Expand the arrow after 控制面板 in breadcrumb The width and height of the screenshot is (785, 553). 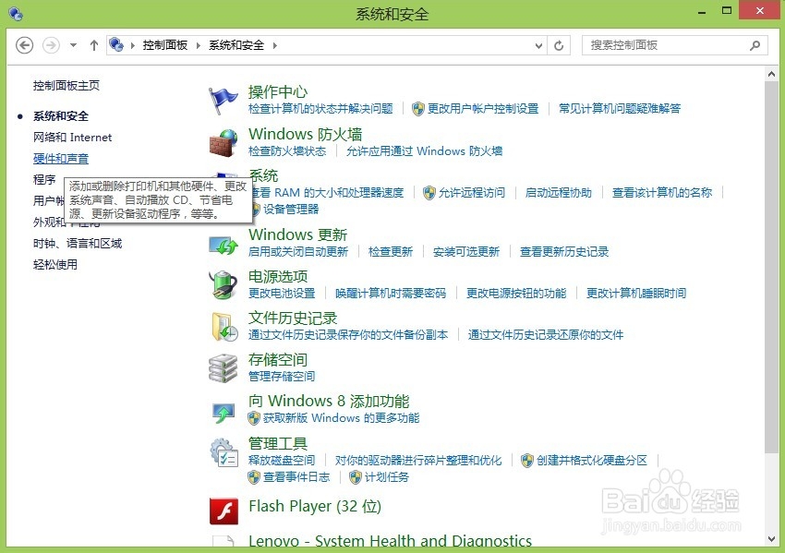tap(199, 45)
